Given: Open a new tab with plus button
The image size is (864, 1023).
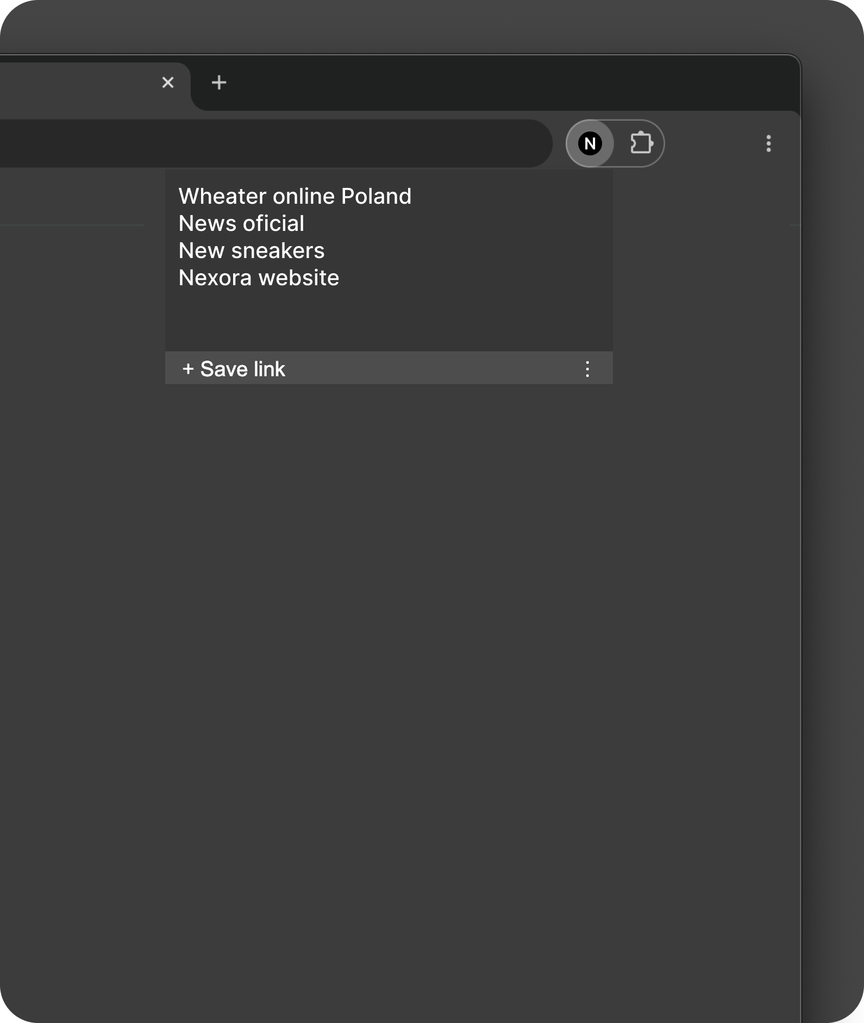Looking at the screenshot, I should pos(219,83).
